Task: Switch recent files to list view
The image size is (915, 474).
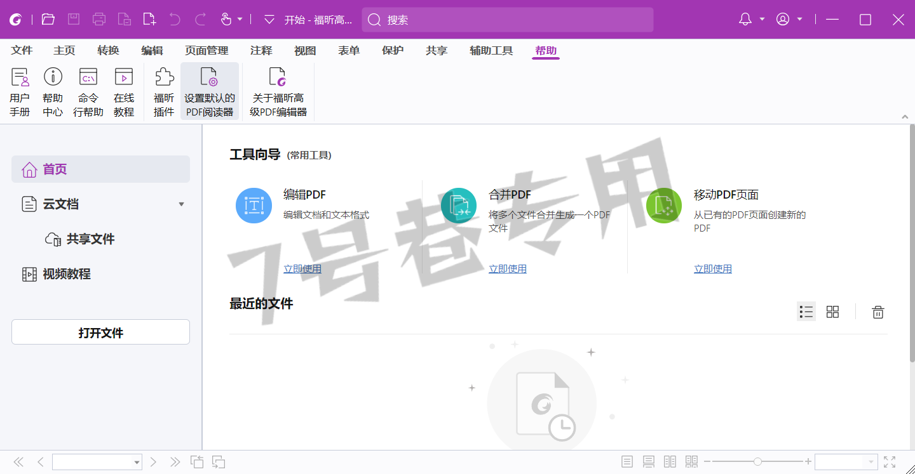Action: 806,312
